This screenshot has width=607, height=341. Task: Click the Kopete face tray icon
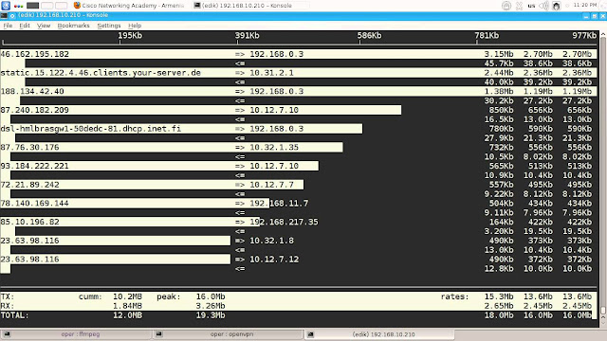click(557, 6)
